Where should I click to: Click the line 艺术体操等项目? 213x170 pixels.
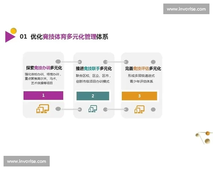point(42,83)
